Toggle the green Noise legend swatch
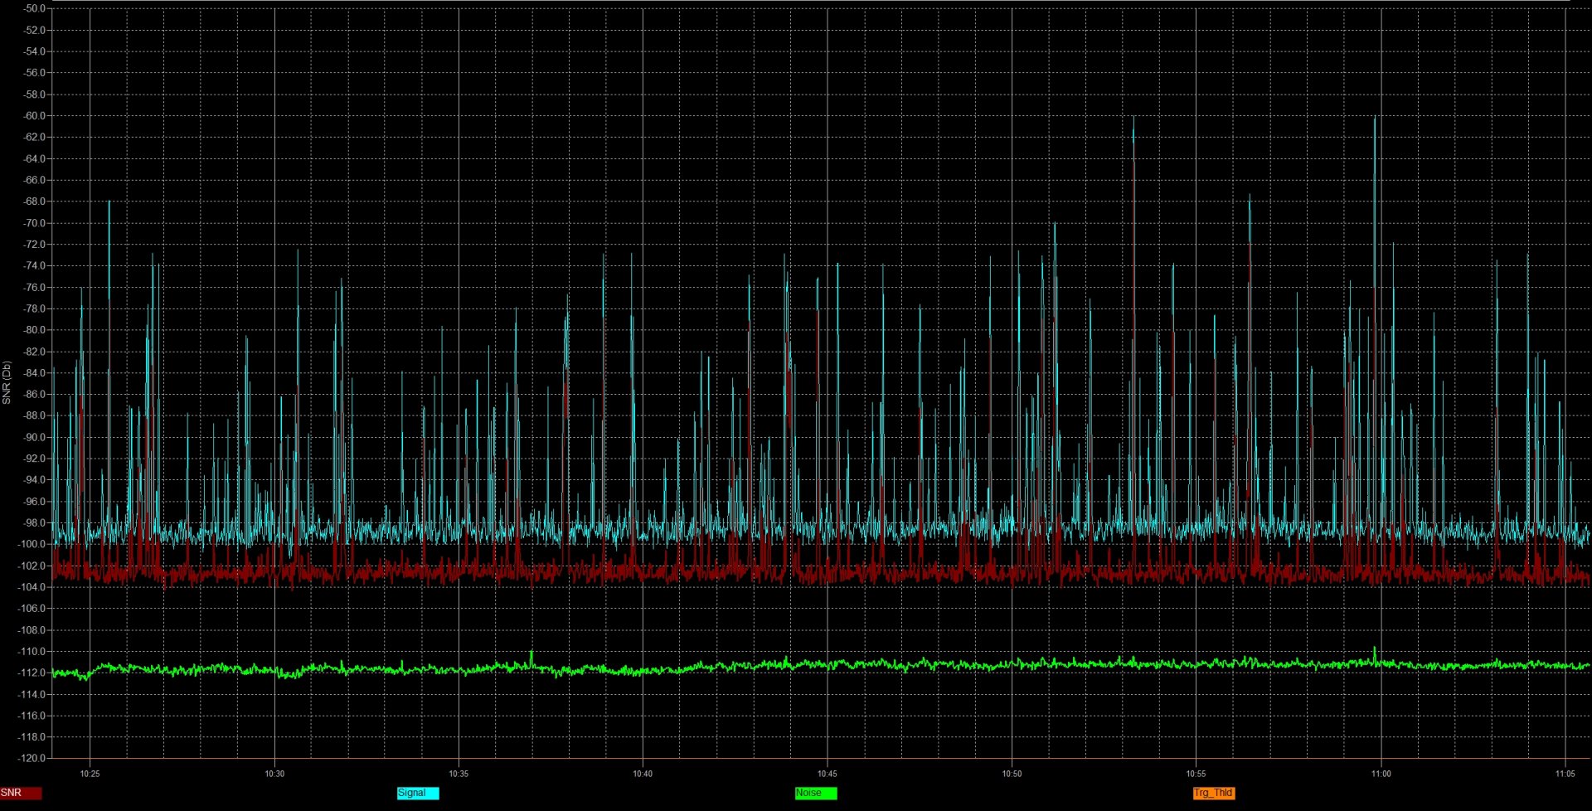1592x811 pixels. 816,793
